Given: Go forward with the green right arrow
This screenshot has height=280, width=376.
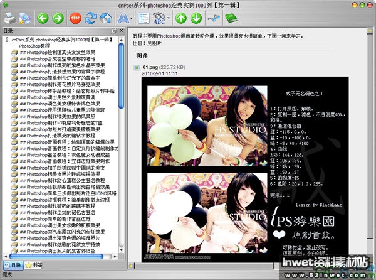Looking at the screenshot, I should (58, 18).
